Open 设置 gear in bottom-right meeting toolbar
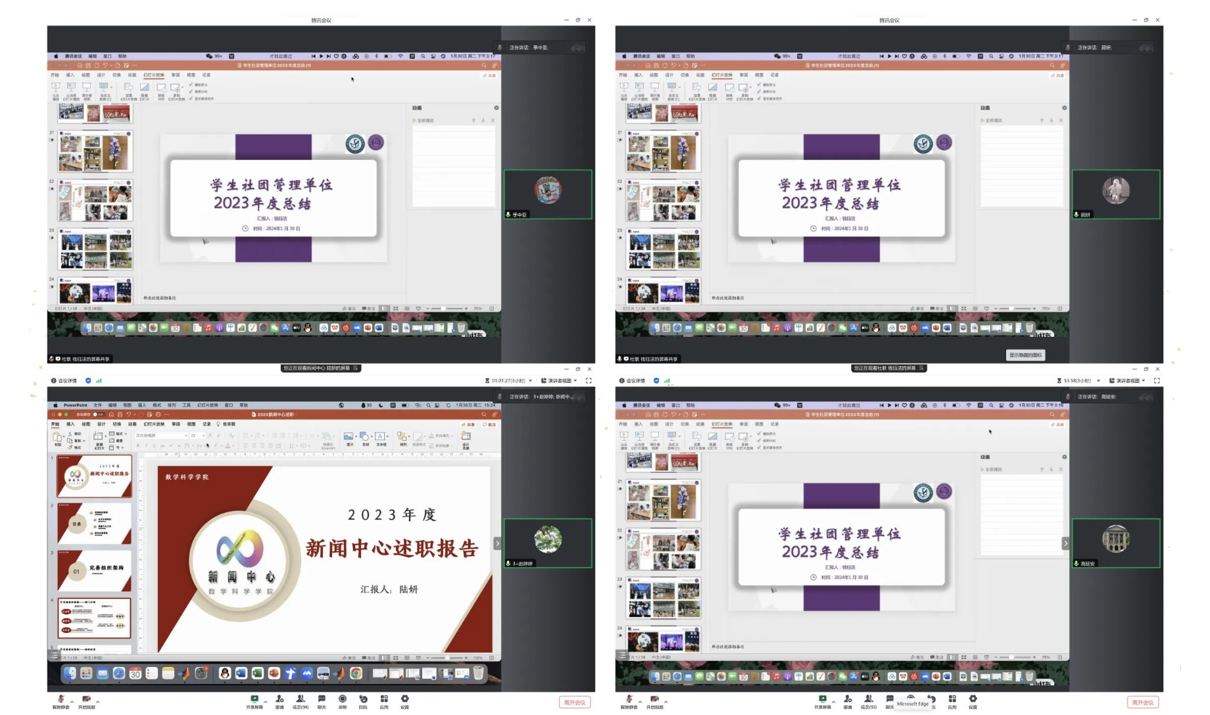 click(973, 699)
